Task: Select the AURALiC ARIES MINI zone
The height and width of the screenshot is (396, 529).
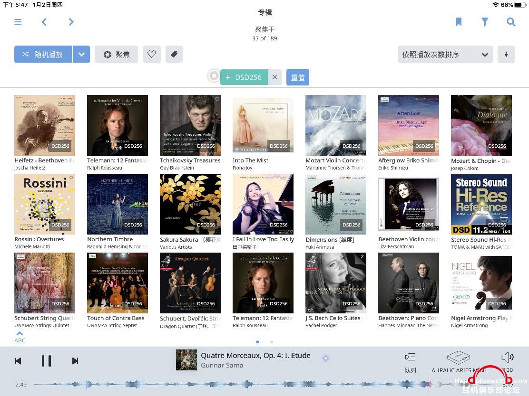Action: [459, 362]
